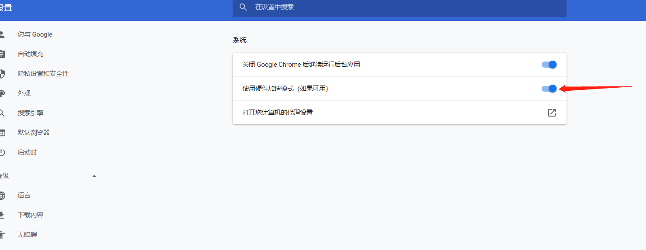The height and width of the screenshot is (250, 646).
Task: Go to the 无障碍 settings section
Action: pyautogui.click(x=27, y=235)
